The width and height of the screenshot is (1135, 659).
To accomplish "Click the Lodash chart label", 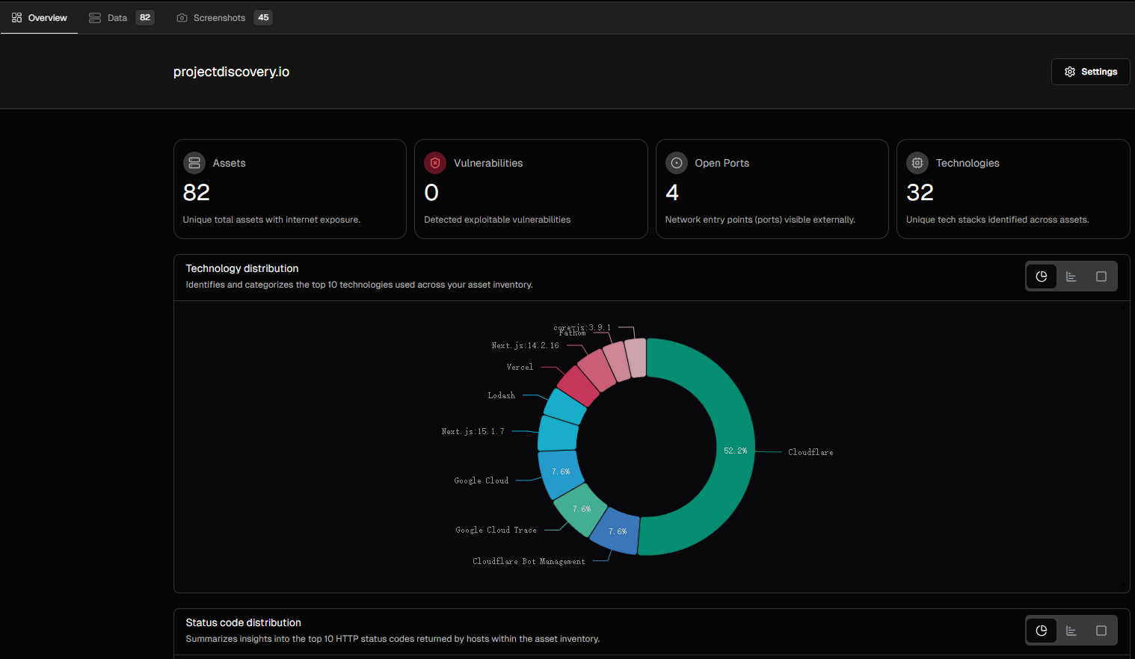I will point(502,395).
